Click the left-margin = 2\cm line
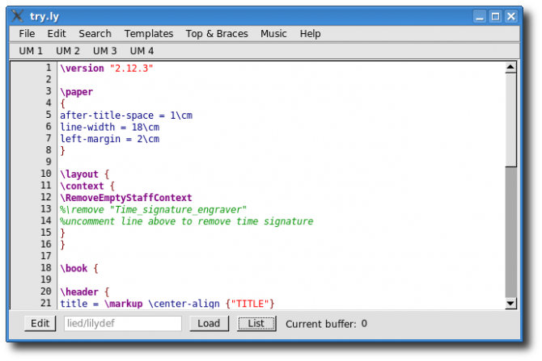 [x=109, y=139]
